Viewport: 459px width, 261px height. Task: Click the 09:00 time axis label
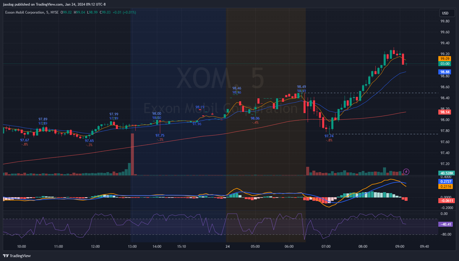[x=400, y=247]
